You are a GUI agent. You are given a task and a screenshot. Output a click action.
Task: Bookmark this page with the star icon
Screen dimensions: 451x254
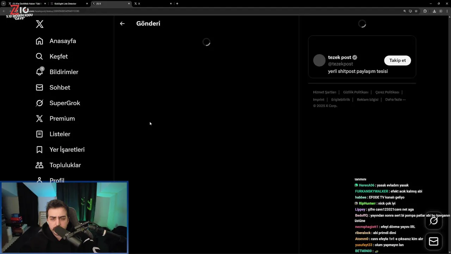tap(416, 11)
